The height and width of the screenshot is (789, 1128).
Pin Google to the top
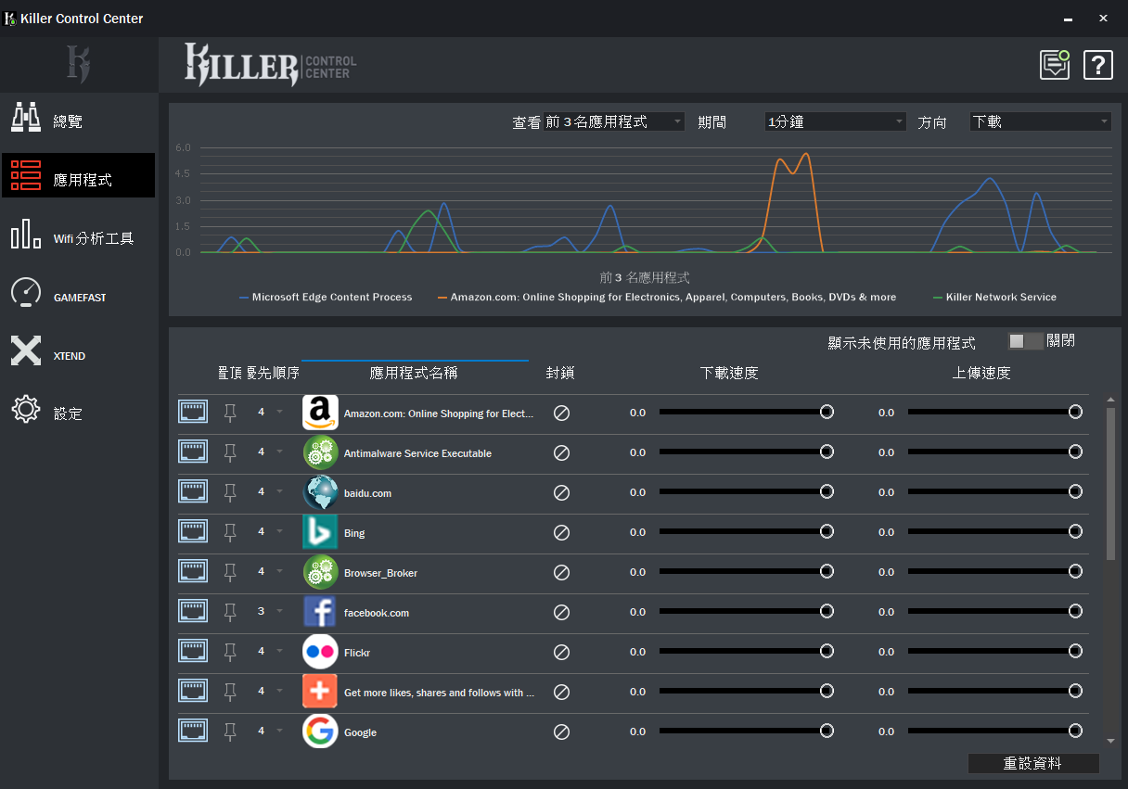point(231,732)
